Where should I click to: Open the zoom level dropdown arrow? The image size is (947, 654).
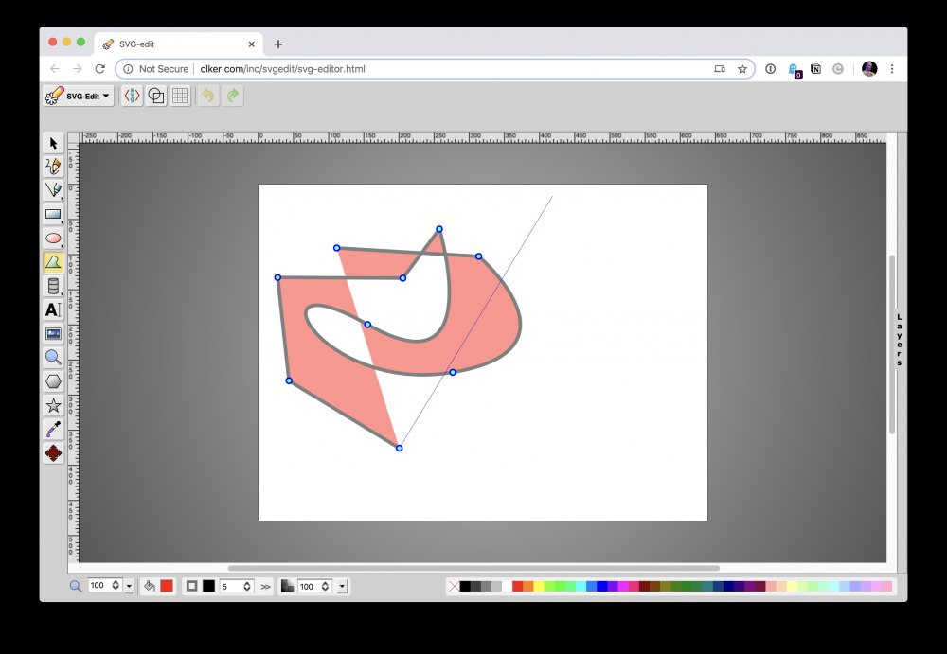(x=129, y=587)
